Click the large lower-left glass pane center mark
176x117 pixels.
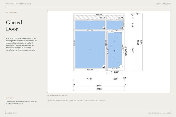90,49
